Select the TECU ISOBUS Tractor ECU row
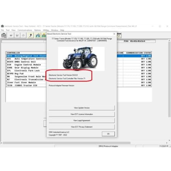 tap(26, 85)
